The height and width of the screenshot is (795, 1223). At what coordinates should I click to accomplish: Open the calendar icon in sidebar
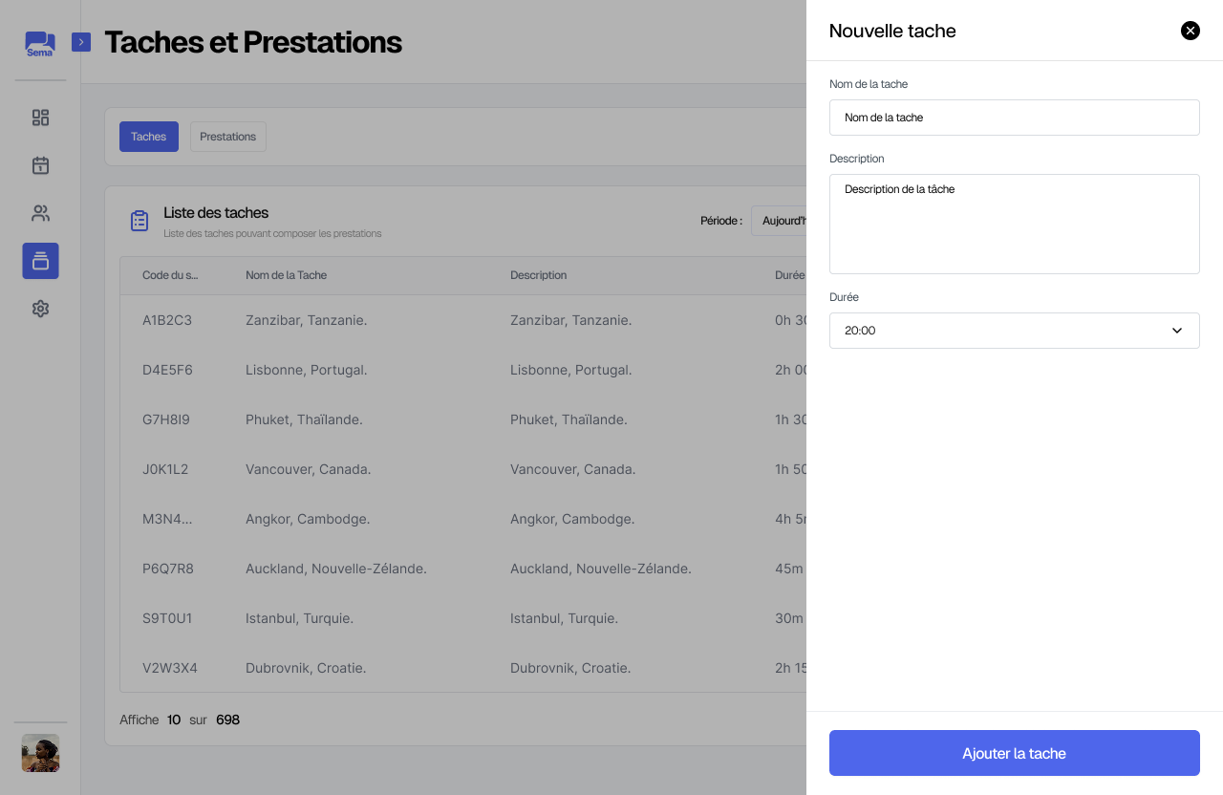tap(40, 165)
